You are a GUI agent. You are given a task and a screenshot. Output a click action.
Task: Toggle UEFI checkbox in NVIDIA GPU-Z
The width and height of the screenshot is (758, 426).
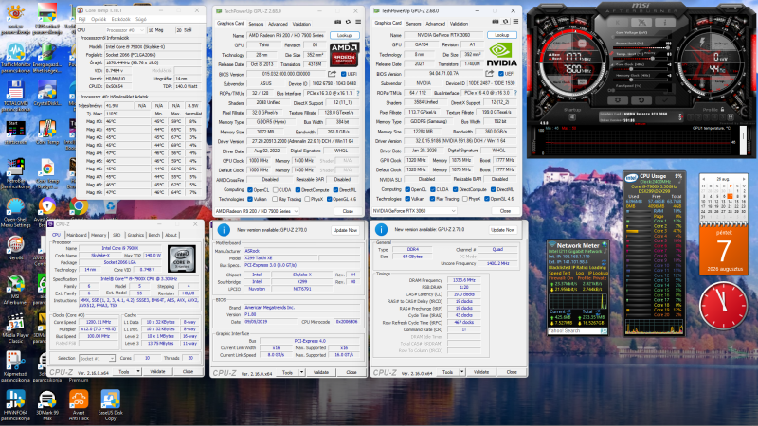coord(501,74)
